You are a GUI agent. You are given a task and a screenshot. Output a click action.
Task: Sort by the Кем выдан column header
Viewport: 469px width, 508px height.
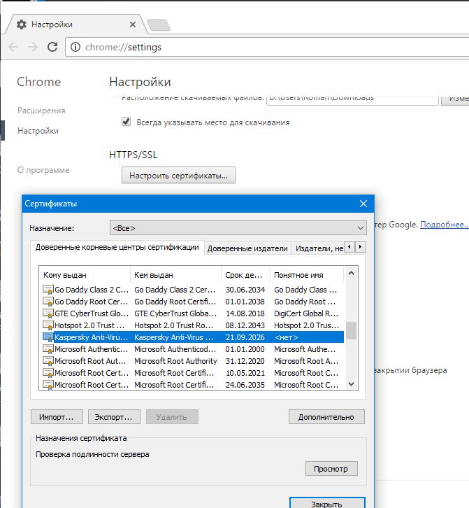point(175,275)
